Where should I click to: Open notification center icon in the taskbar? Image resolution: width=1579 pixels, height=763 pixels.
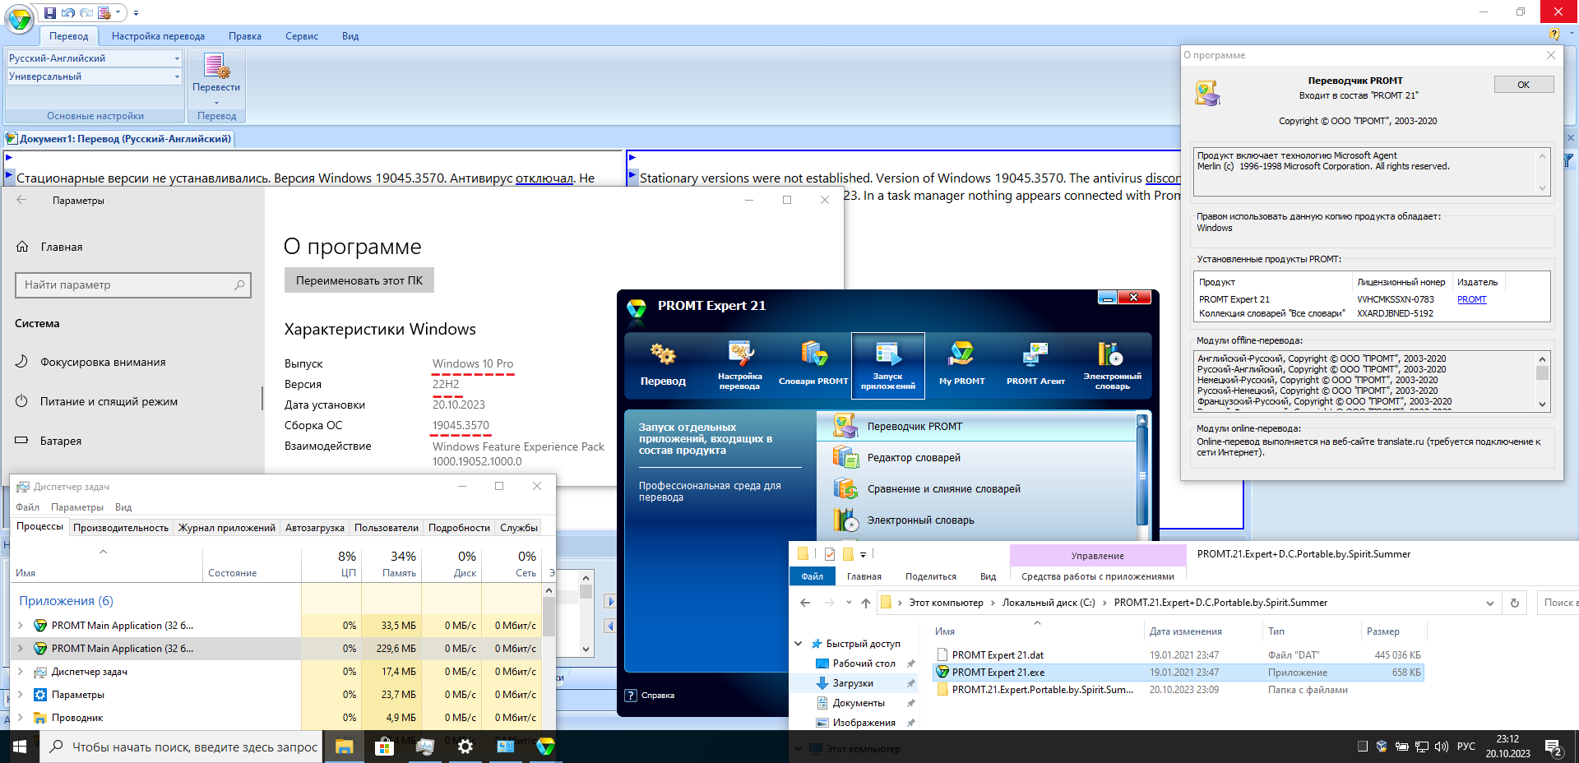coord(1554,747)
